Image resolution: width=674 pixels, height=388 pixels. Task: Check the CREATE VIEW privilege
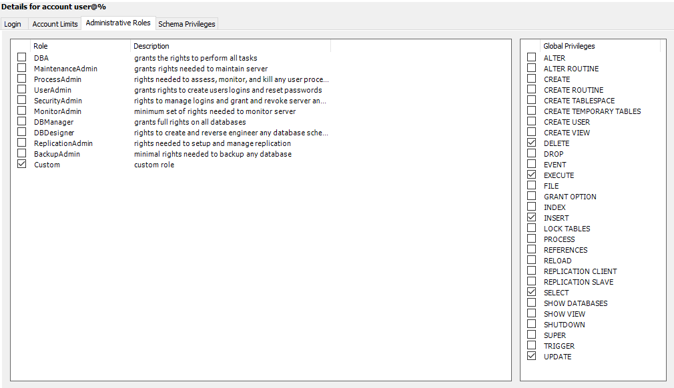tap(532, 132)
